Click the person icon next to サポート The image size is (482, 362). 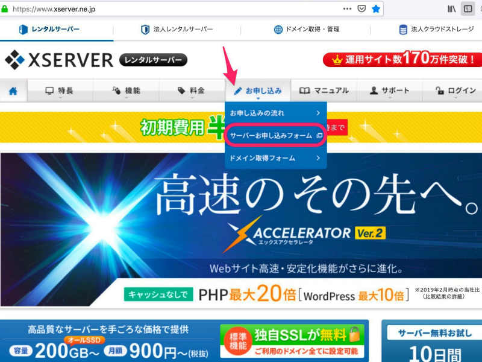[x=374, y=91]
